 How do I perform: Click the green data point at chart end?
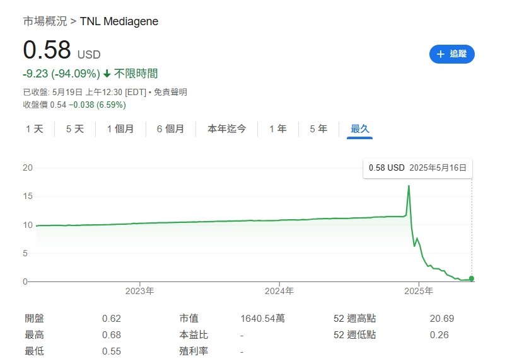tap(472, 278)
